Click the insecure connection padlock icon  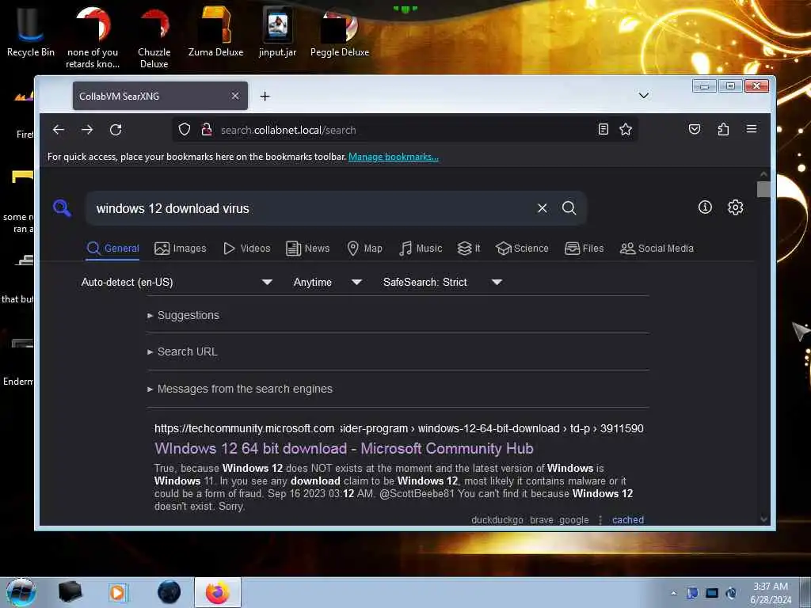pyautogui.click(x=207, y=129)
